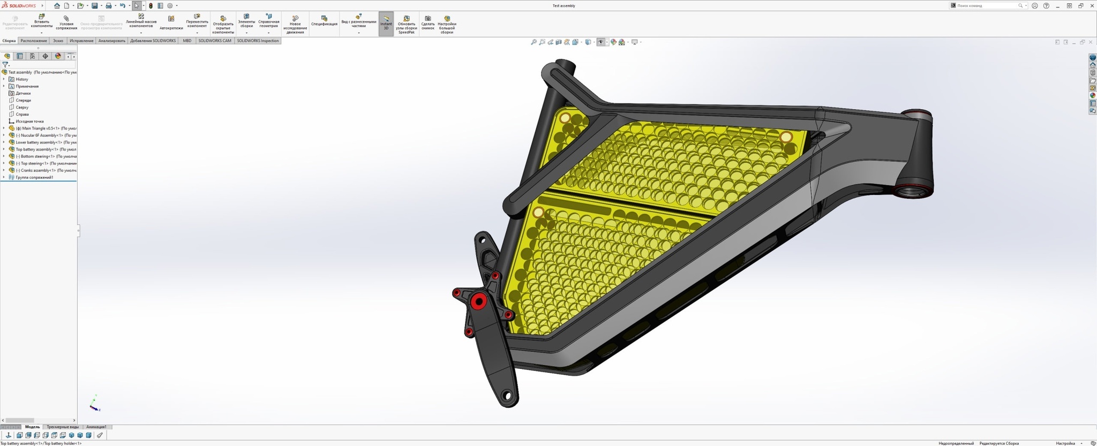Switch to the Эскиз ribbon tab
Image resolution: width=1097 pixels, height=446 pixels.
click(58, 41)
